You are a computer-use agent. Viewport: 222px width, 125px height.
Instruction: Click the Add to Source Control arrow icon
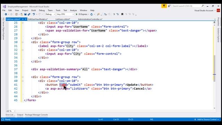tap(195, 119)
